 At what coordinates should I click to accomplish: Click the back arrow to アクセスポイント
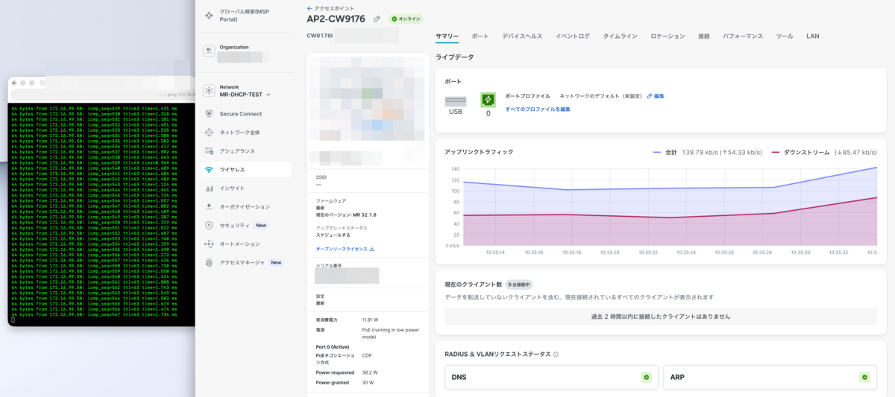(310, 8)
